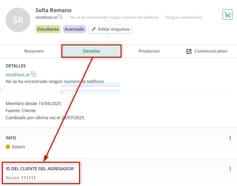Open the Productos tab
This screenshot has width=237, height=186.
(x=149, y=51)
